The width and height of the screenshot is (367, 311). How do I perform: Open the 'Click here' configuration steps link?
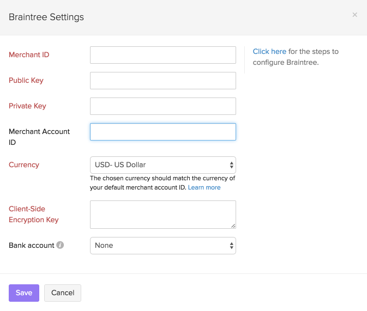(x=269, y=52)
